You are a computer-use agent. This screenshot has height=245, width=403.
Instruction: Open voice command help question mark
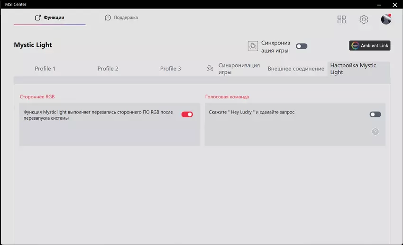[x=375, y=131]
